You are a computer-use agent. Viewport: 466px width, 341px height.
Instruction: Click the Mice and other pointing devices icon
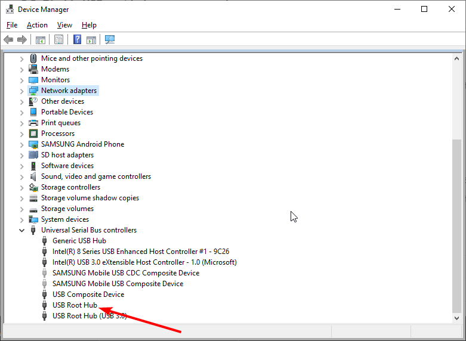click(x=33, y=58)
